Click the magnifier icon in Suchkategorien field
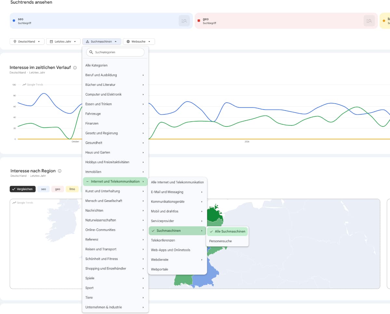 pyautogui.click(x=91, y=52)
